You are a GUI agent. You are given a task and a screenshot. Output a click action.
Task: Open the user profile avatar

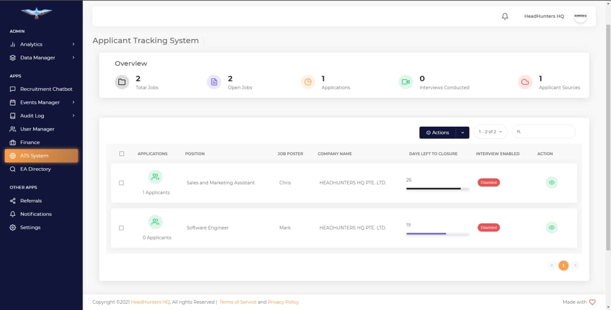[x=580, y=16]
